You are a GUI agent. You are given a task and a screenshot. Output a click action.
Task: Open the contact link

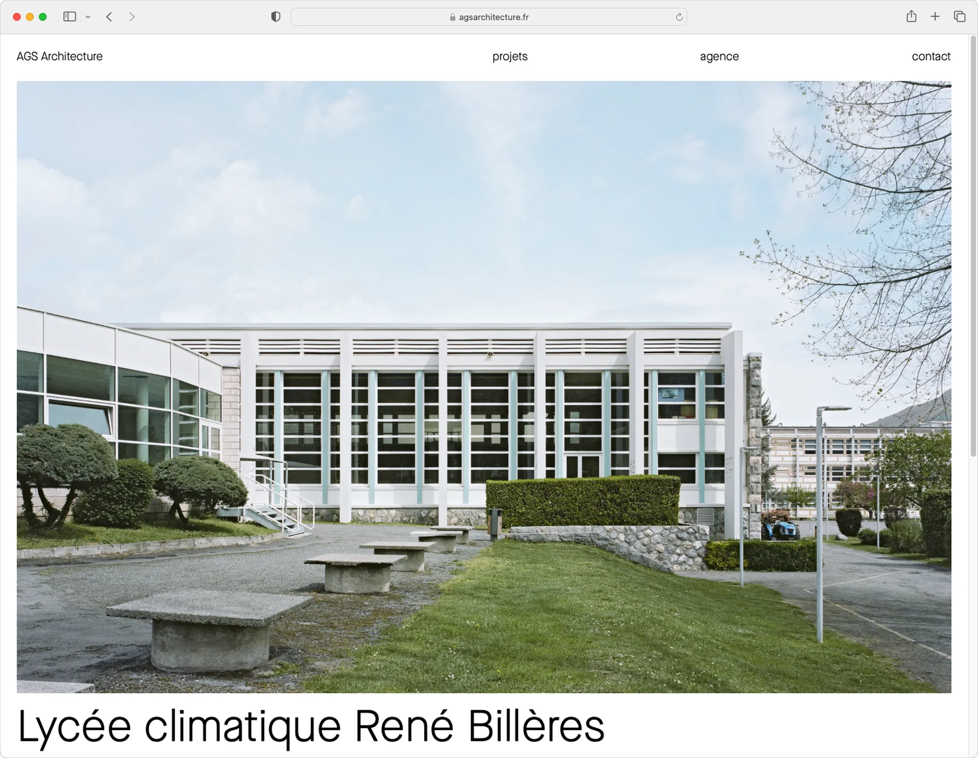pos(931,57)
